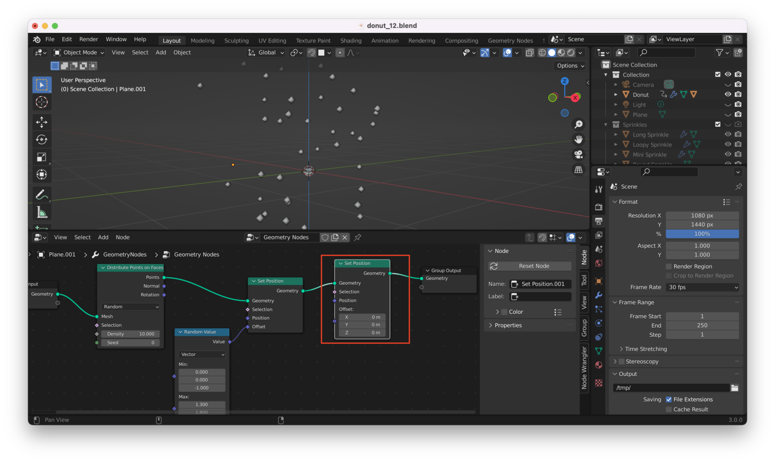Viewport: 775px width, 462px height.
Task: Pin the Geometry Nodes node tree
Action: (x=358, y=237)
